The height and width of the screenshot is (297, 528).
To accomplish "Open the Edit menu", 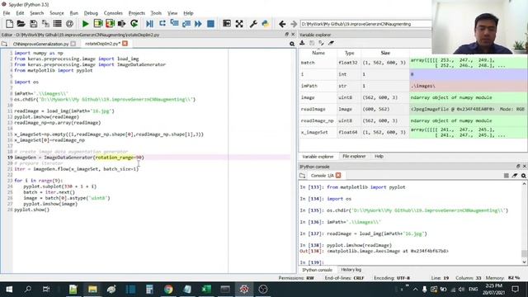I will 20,13.
